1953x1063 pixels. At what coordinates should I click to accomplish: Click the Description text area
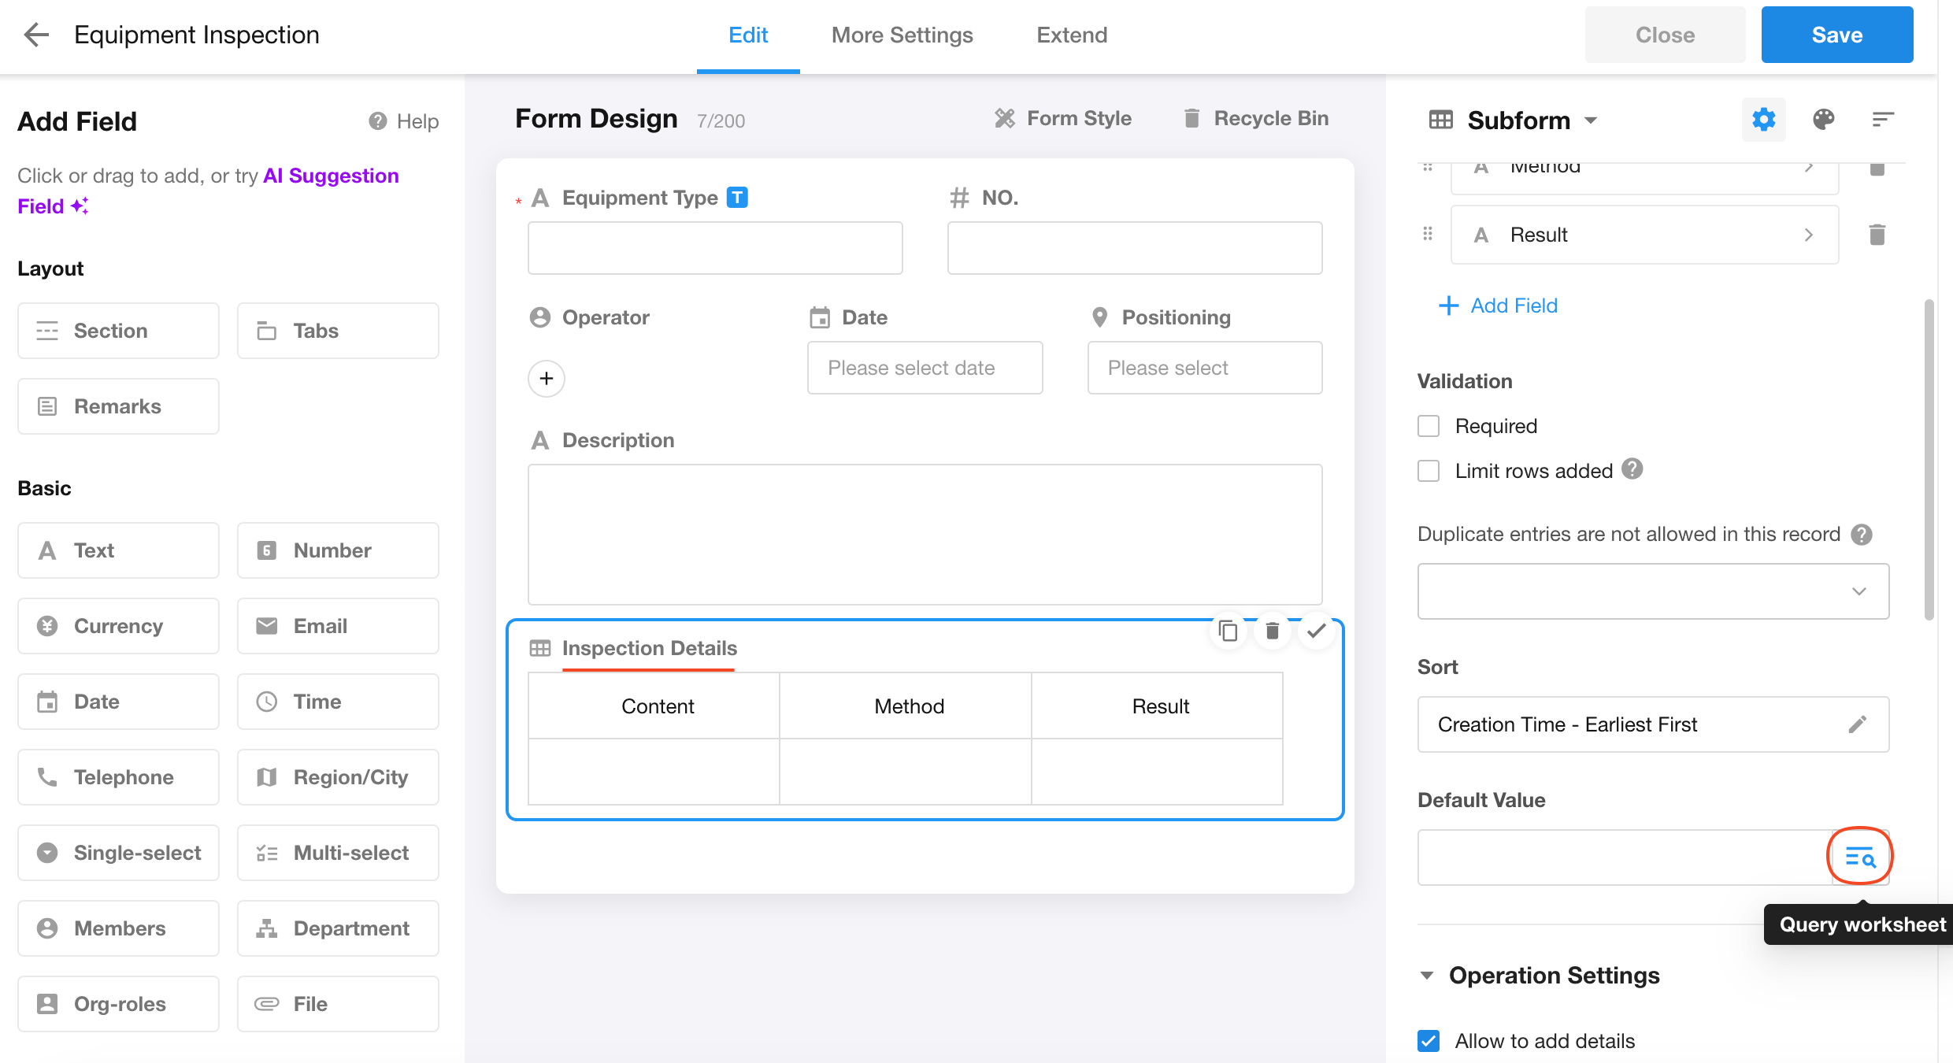(x=925, y=534)
